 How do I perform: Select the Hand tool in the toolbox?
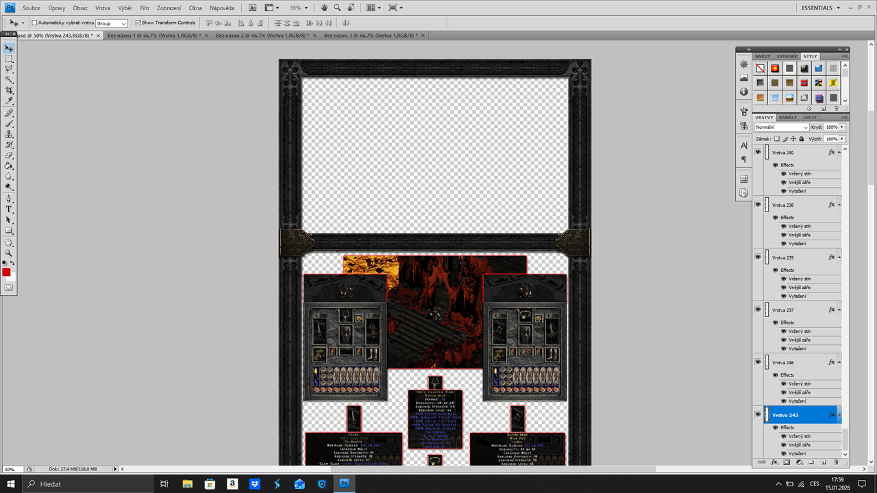click(x=9, y=242)
